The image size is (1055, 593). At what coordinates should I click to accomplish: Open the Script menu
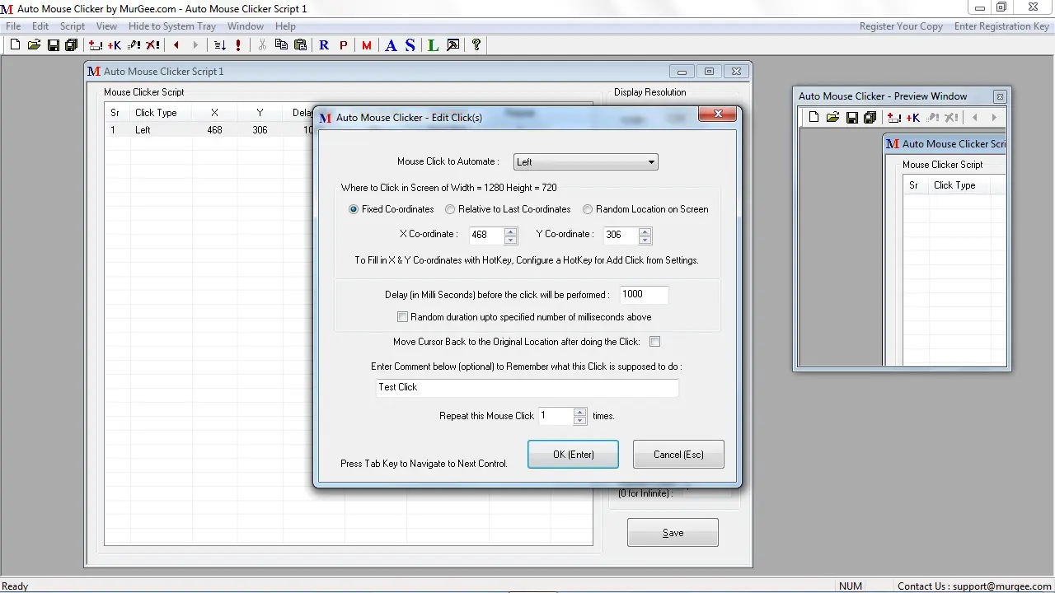(73, 26)
